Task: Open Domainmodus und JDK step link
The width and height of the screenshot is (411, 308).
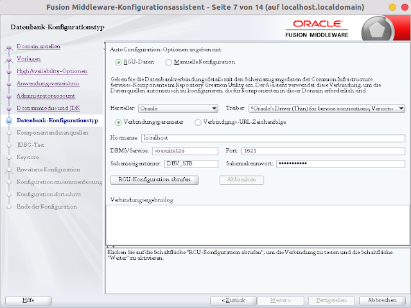Action: pos(49,108)
